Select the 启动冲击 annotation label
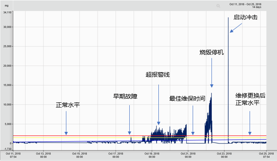Viewport: 277px width, 161px height. pyautogui.click(x=245, y=17)
